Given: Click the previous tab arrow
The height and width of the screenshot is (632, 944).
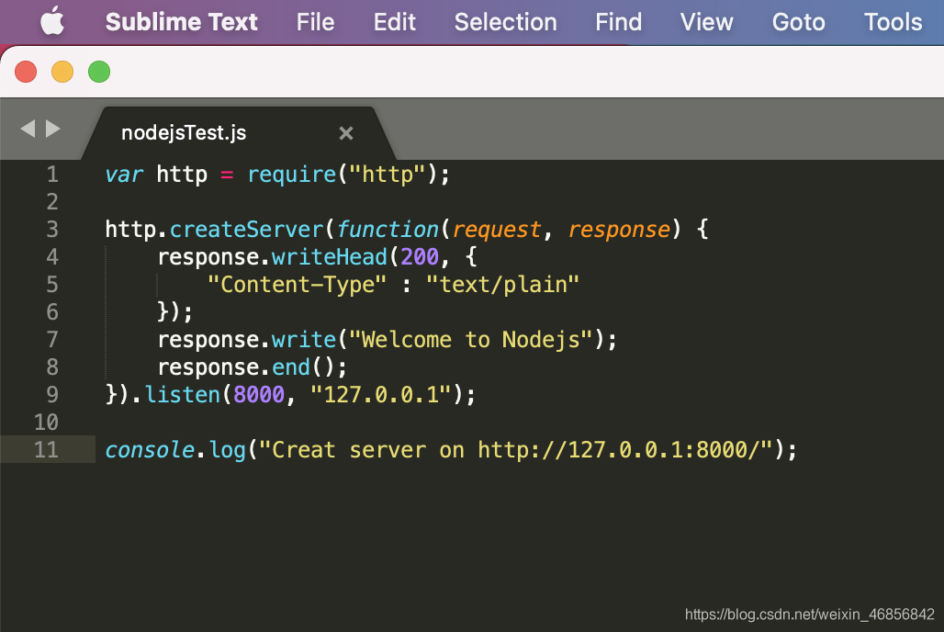Looking at the screenshot, I should (x=28, y=129).
